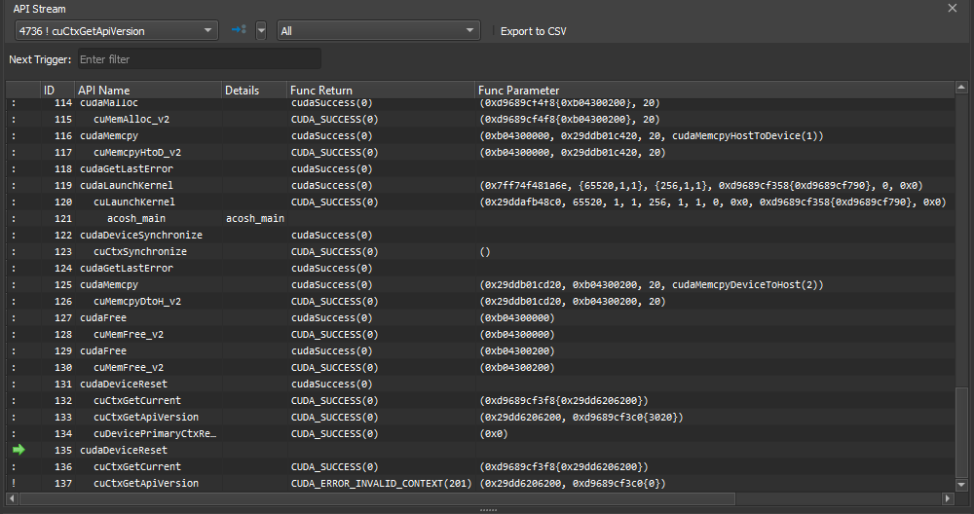This screenshot has width=974, height=514.
Task: Click the CUDA_ERROR_INVALID_CONTEXT(201) return value
Action: (381, 484)
